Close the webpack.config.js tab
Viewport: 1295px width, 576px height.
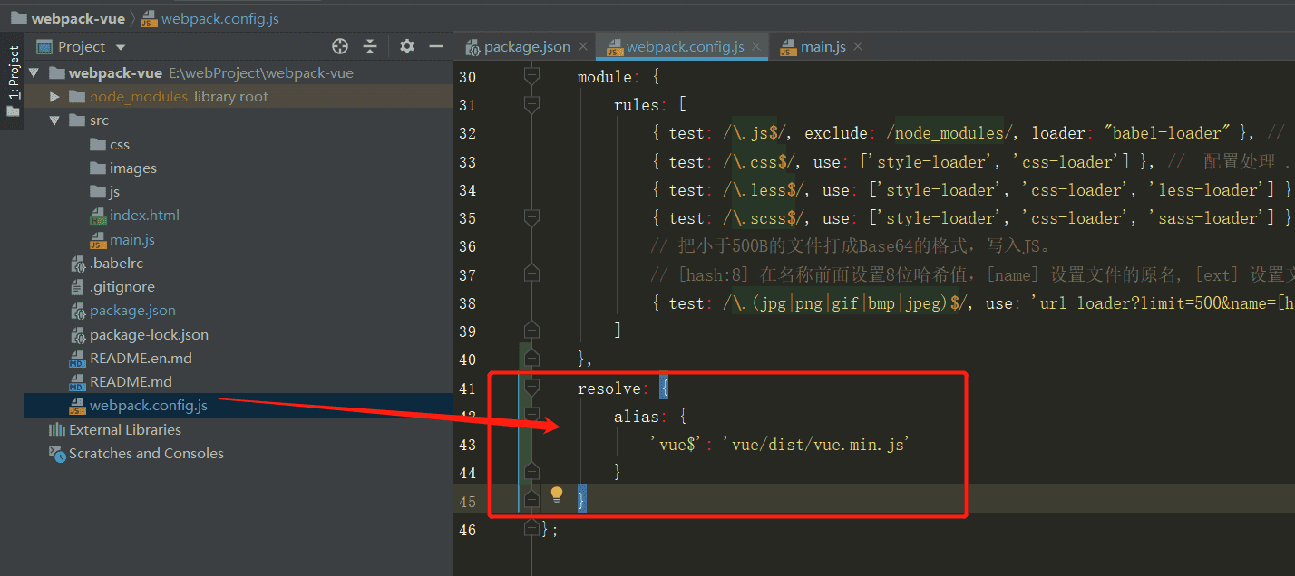tap(755, 47)
